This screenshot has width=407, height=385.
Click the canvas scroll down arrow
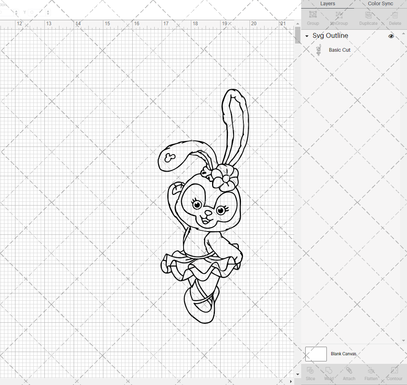click(x=298, y=374)
